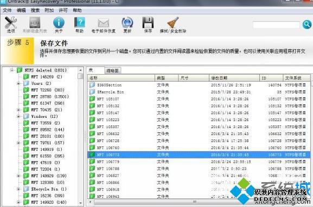313x207 pixels.
Task: Sort by the 名称 column header
Action: point(122,78)
